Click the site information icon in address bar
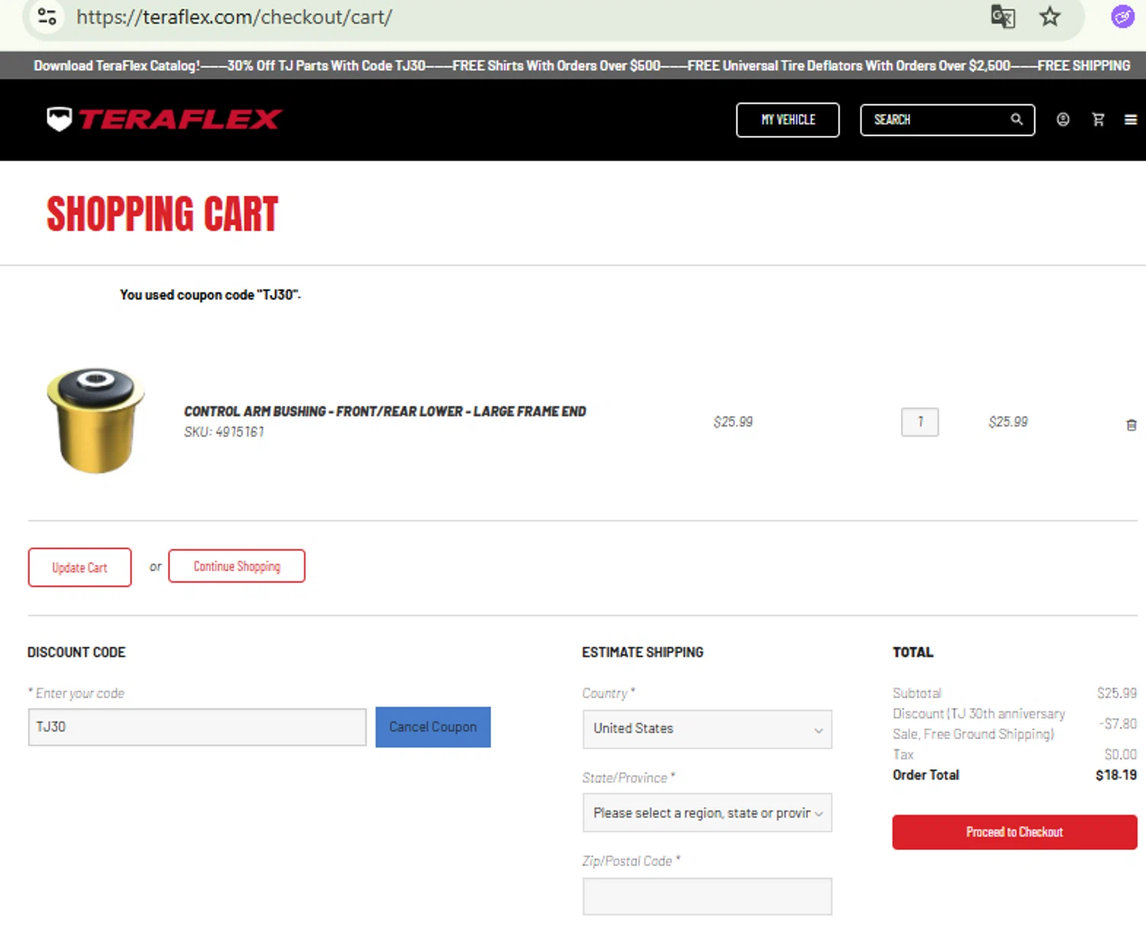Viewport: 1146px width, 928px height. tap(47, 16)
